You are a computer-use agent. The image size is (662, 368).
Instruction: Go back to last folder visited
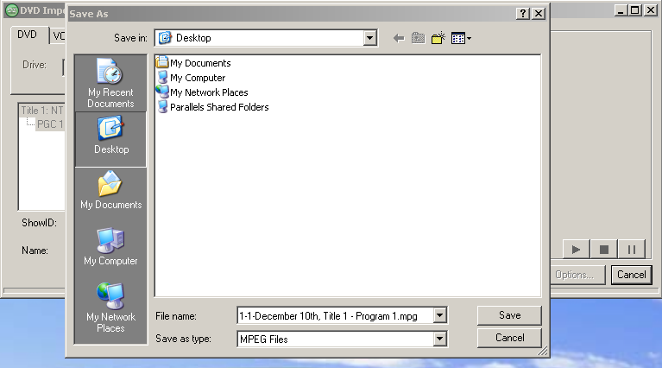[399, 39]
